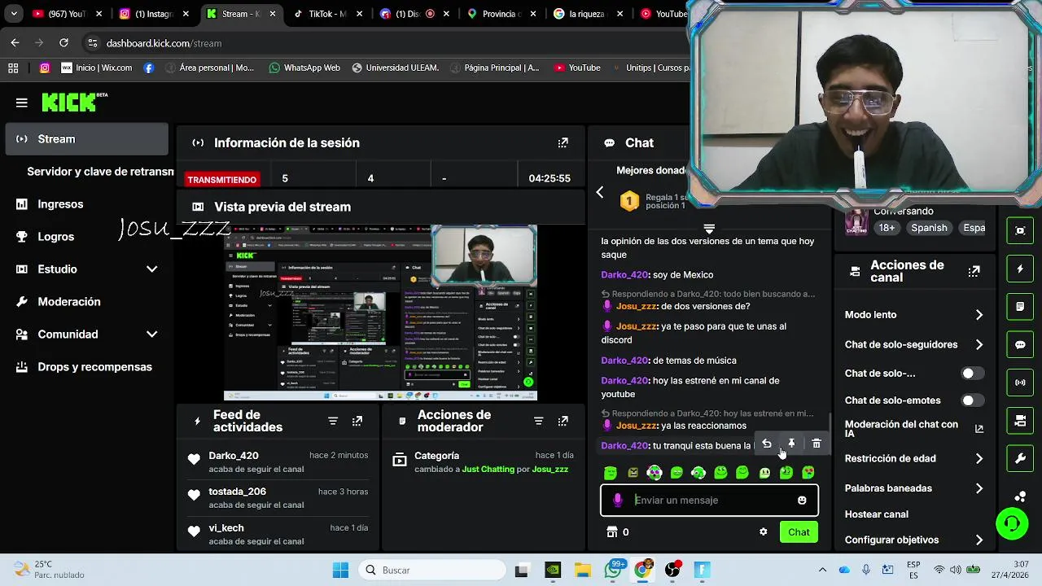Click the 18+ tag chip
1042x586 pixels.
click(887, 229)
